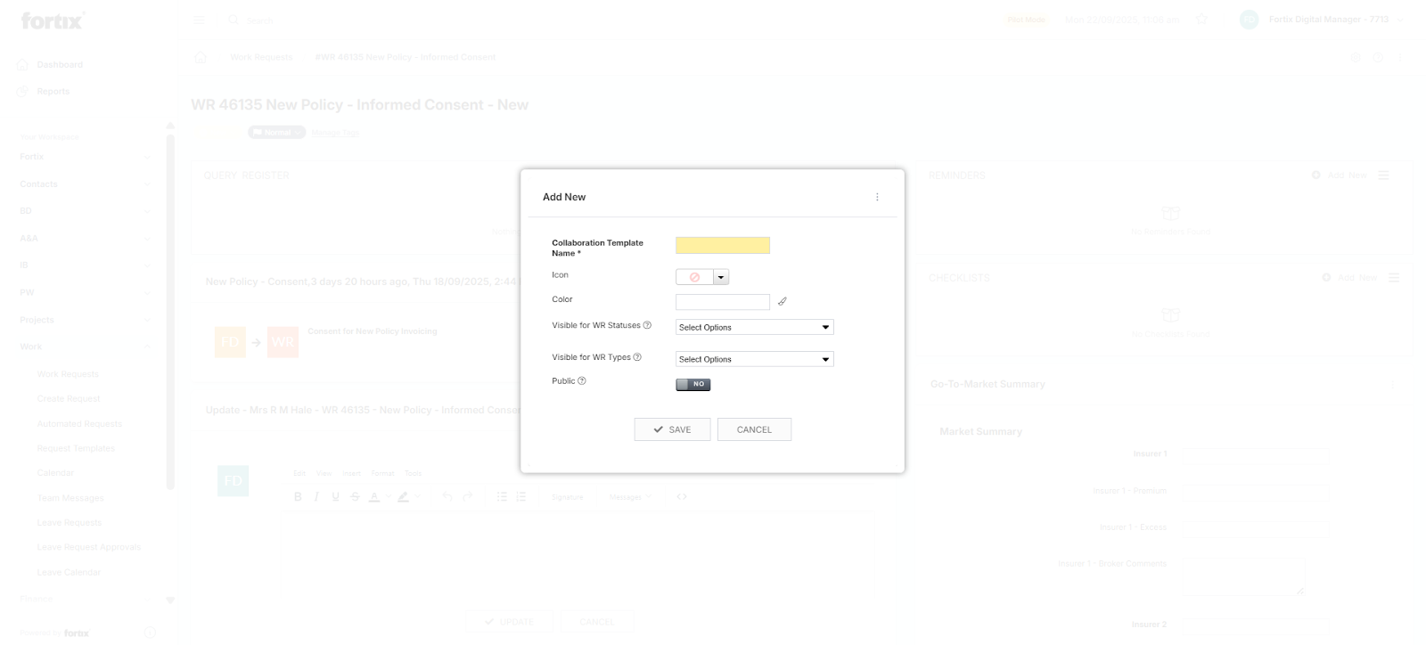Click the help icon next to Public

(x=582, y=381)
